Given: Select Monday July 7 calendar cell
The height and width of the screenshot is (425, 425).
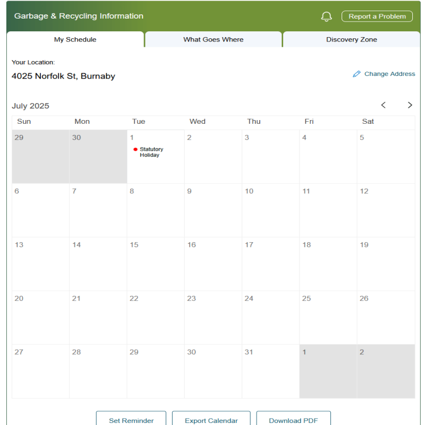Looking at the screenshot, I should coord(98,210).
